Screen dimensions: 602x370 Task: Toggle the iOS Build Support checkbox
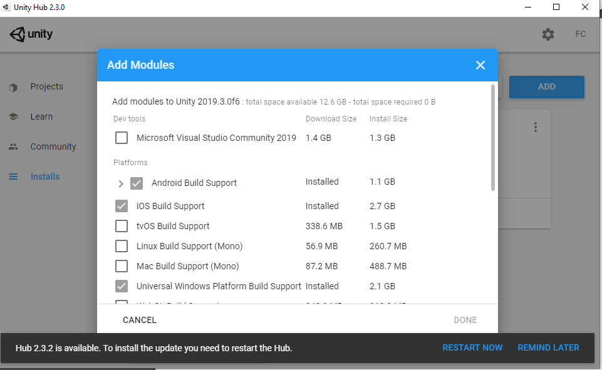click(122, 206)
